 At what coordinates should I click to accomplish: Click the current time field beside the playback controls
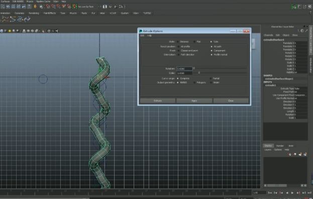coord(259,192)
